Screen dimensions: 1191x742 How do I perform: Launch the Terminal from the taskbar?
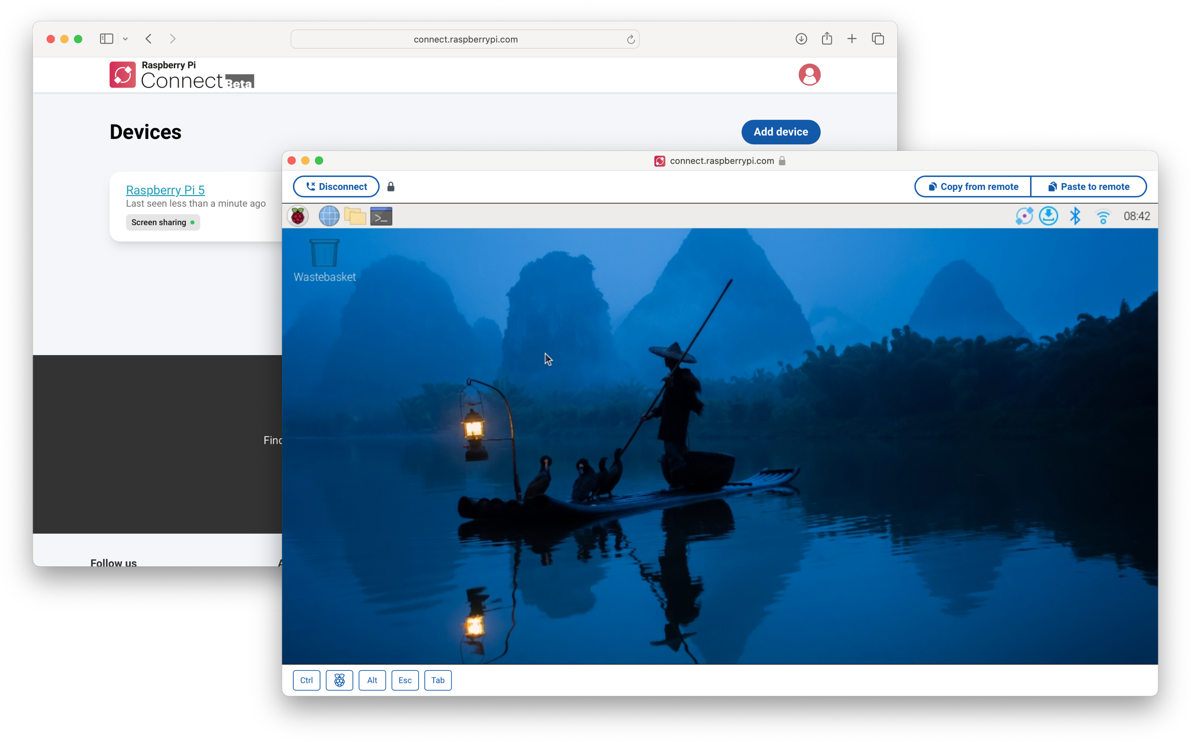click(x=381, y=216)
